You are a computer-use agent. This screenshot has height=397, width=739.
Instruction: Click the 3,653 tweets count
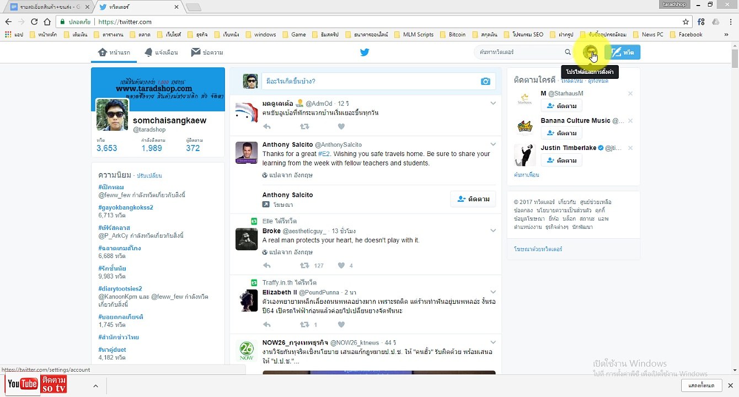107,148
